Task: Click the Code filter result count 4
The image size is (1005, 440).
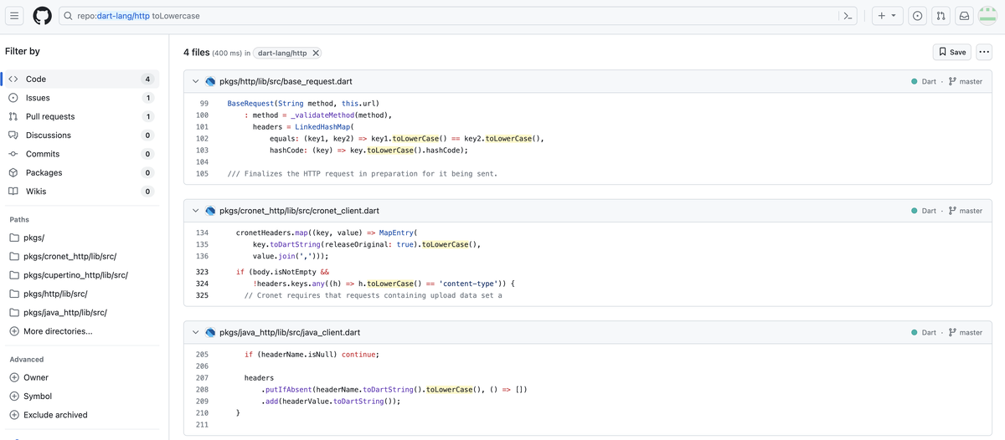Action: [147, 79]
